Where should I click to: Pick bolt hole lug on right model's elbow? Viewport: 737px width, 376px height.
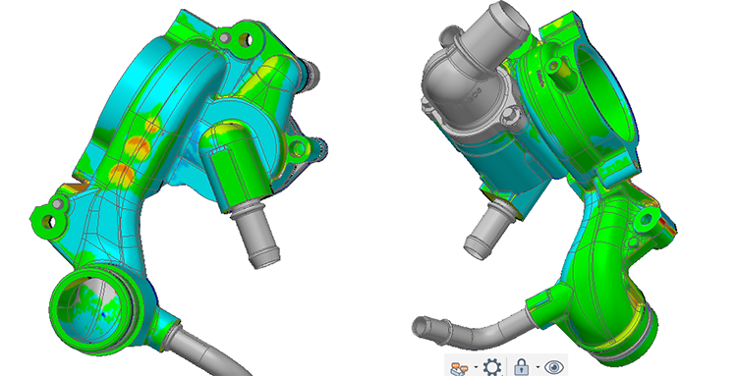(x=647, y=219)
